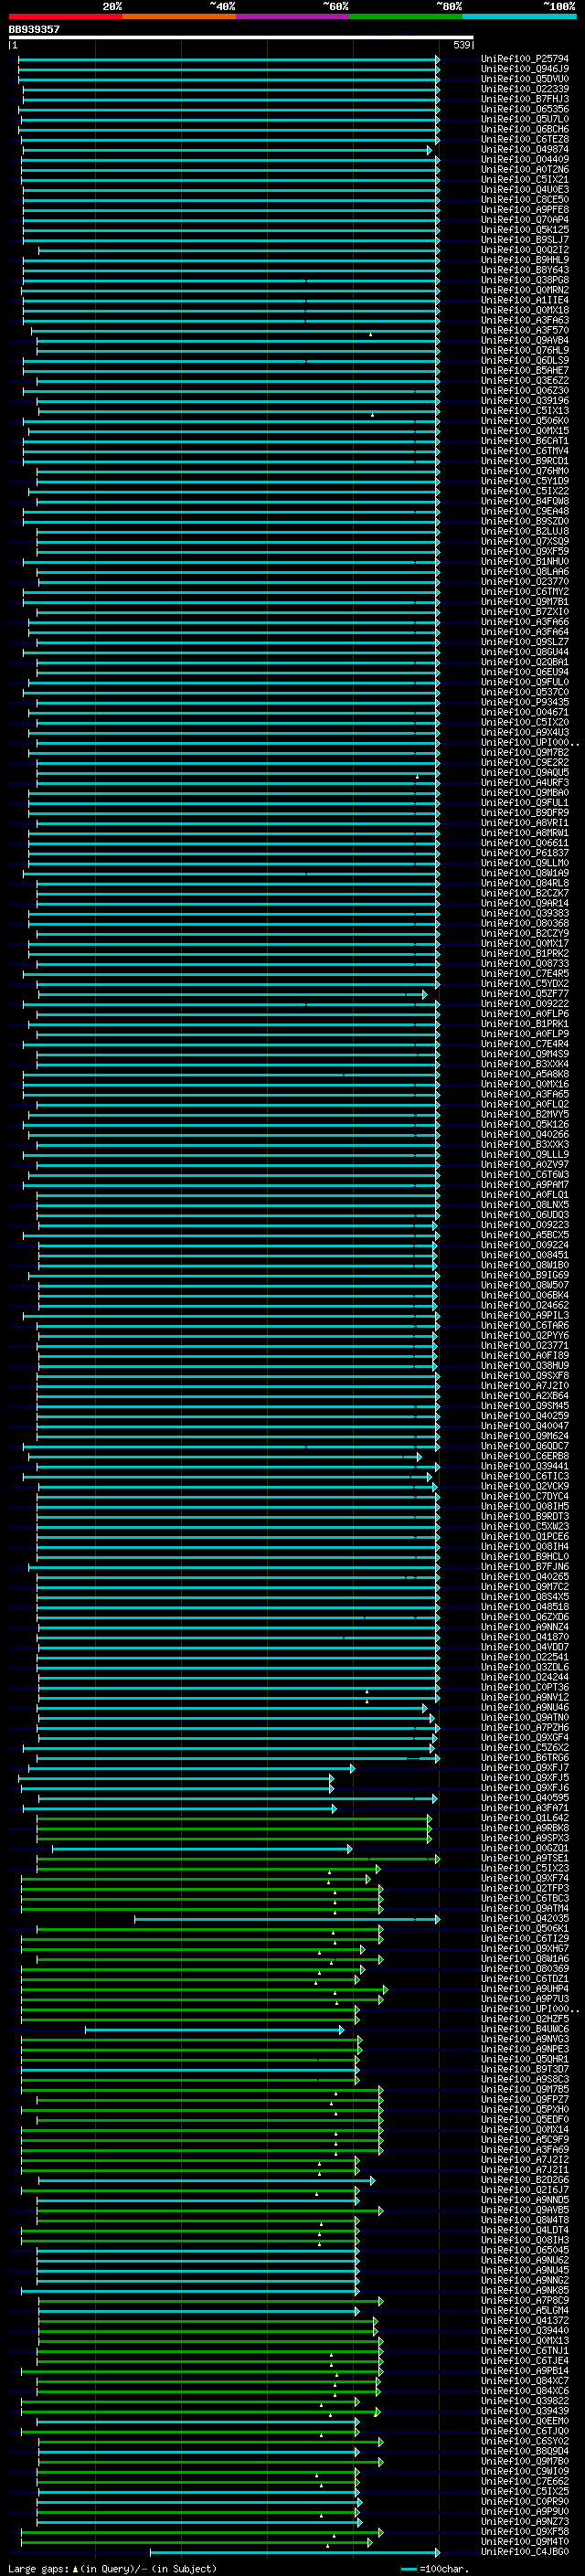Select label UniRef100_C5IX21

(x=525, y=180)
